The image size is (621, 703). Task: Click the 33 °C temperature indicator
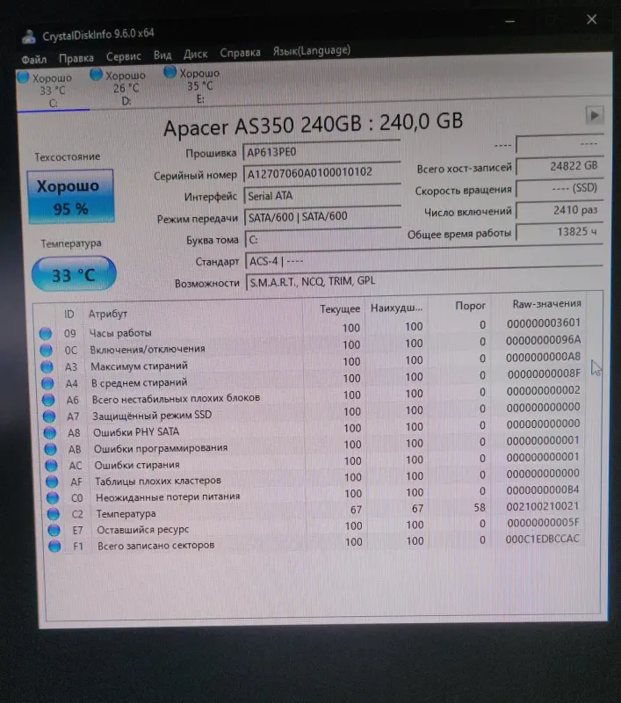coord(74,274)
